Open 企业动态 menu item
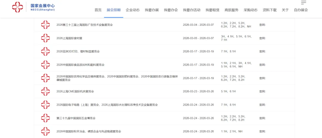The width and height of the screenshot is (322, 138). point(133,10)
